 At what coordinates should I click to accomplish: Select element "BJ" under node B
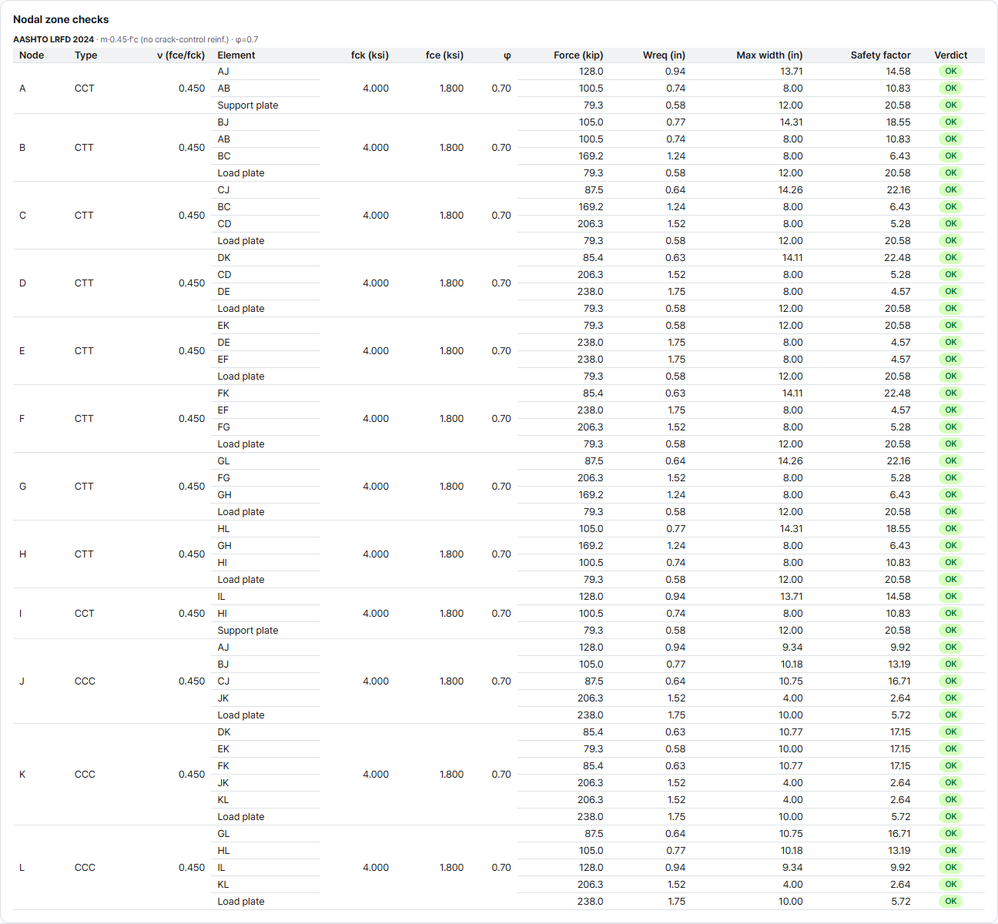tap(223, 122)
